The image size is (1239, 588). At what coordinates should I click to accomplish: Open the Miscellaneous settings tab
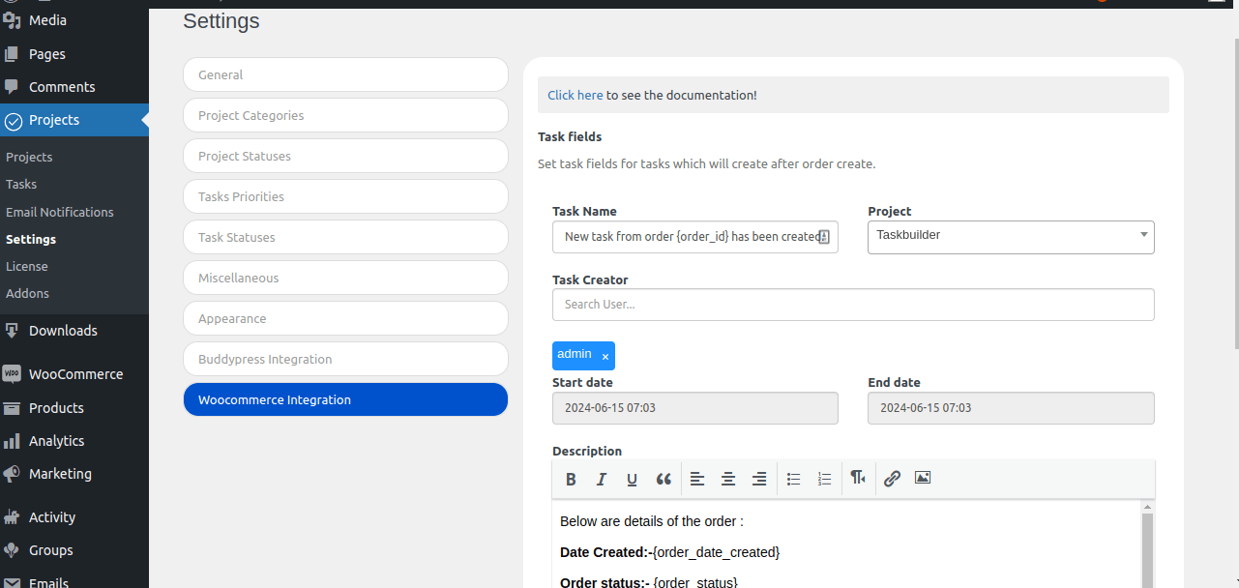(x=345, y=278)
